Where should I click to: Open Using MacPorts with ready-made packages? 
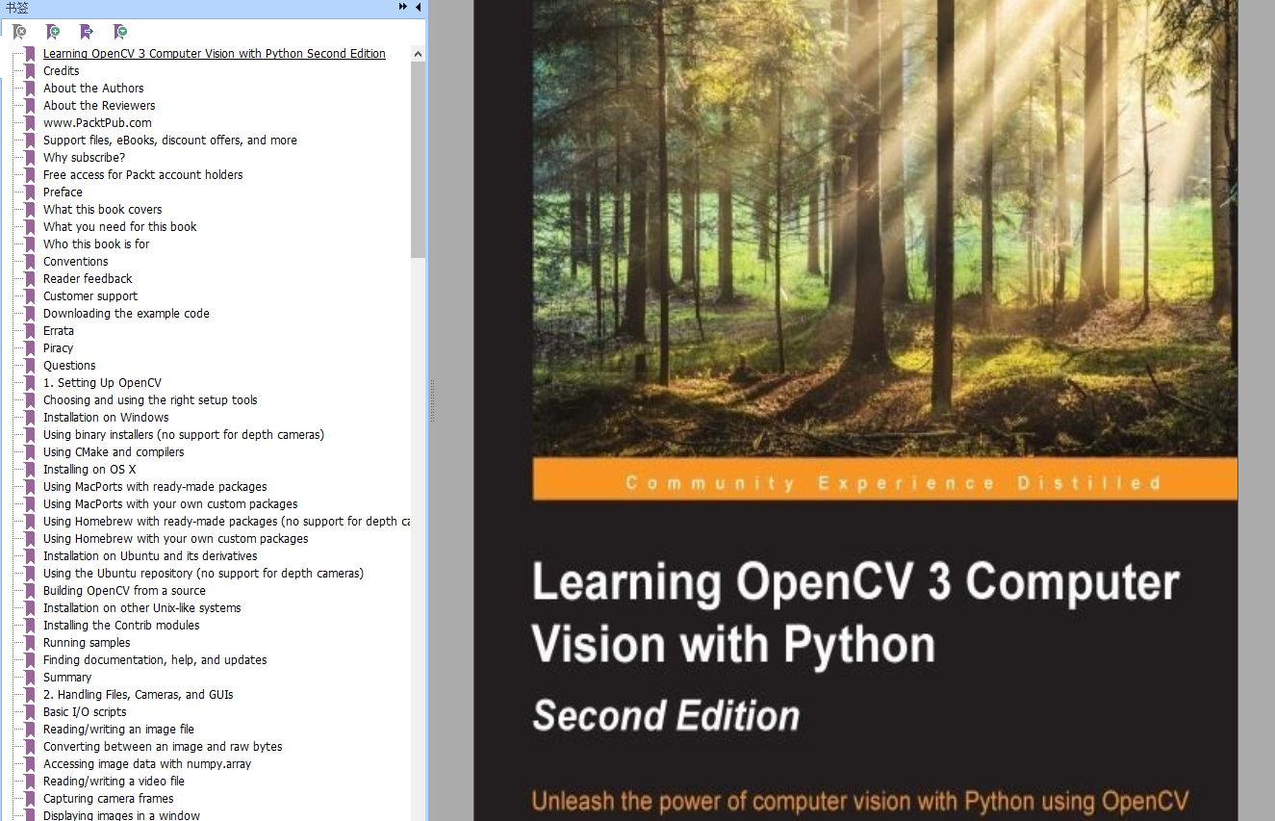point(155,487)
